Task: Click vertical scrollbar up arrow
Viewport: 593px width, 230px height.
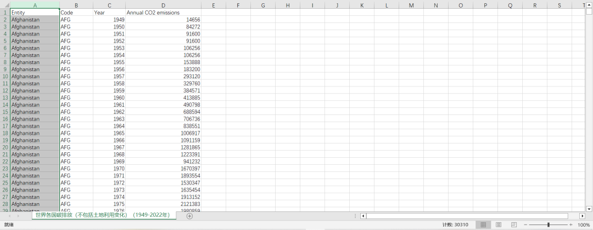Action: (589, 5)
